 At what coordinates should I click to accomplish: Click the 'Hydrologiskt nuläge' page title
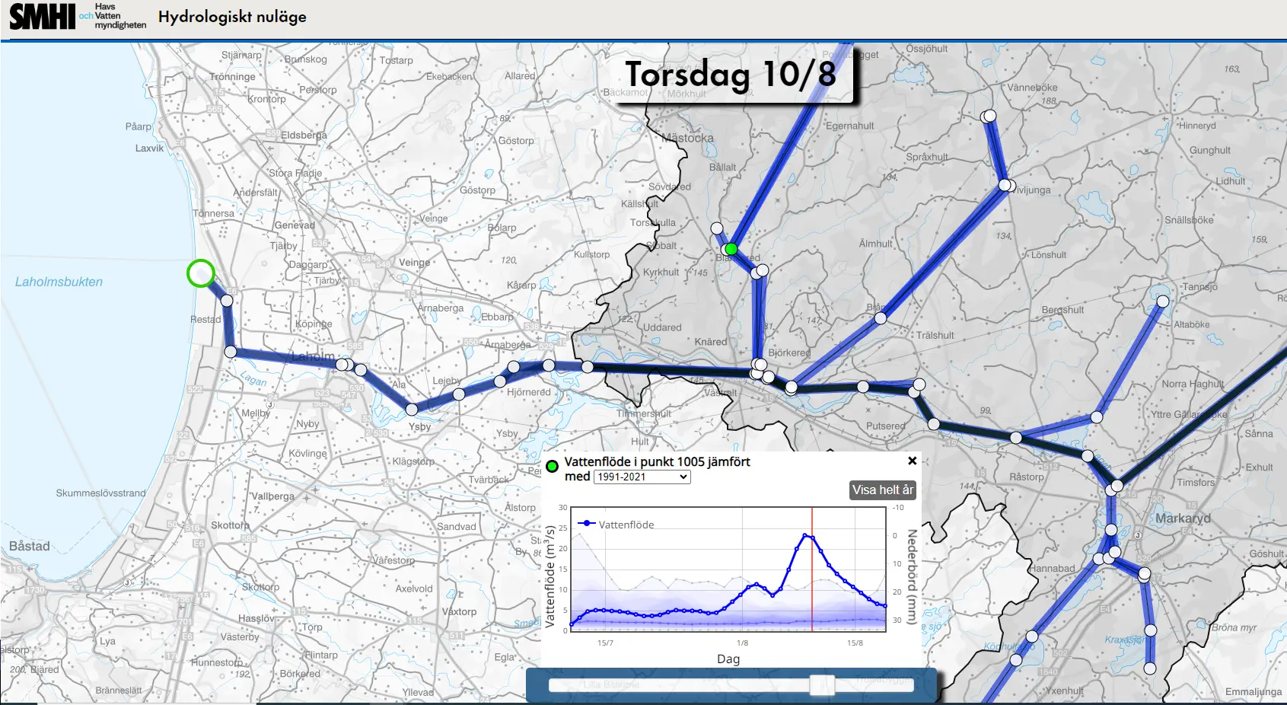pos(232,17)
